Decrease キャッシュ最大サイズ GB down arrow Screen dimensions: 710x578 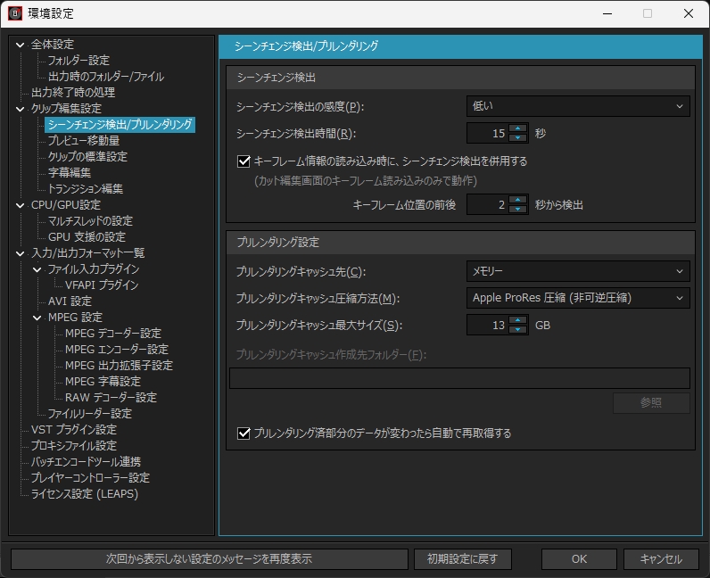click(x=517, y=330)
